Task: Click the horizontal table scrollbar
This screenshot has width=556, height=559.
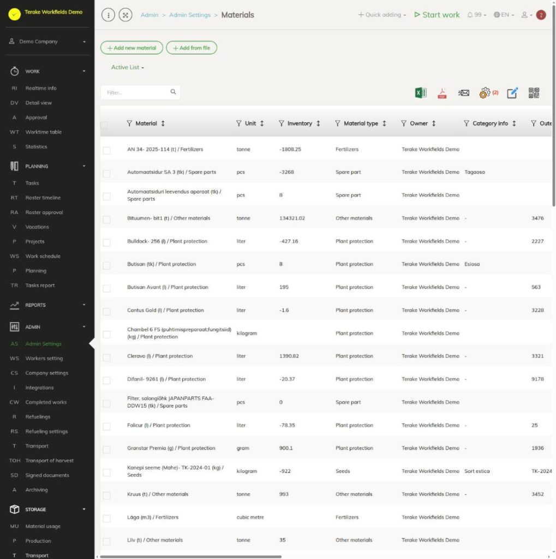Action: [x=190, y=556]
